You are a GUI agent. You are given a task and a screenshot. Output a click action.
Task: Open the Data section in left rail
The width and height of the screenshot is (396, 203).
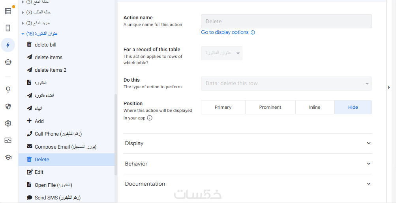click(x=8, y=11)
